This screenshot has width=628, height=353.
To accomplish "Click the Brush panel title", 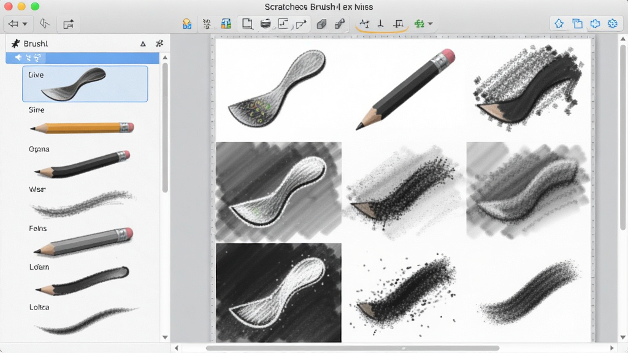I will (x=36, y=44).
